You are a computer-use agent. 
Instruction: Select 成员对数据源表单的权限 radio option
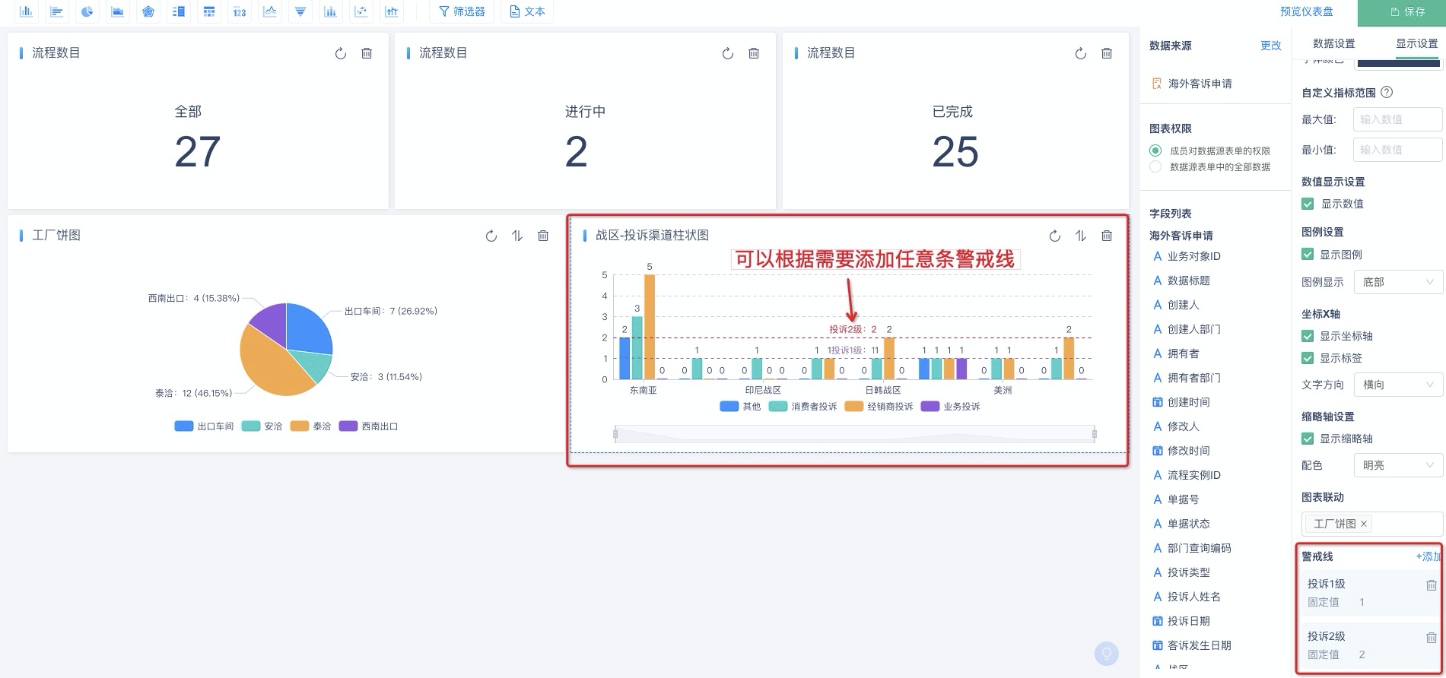click(1155, 150)
